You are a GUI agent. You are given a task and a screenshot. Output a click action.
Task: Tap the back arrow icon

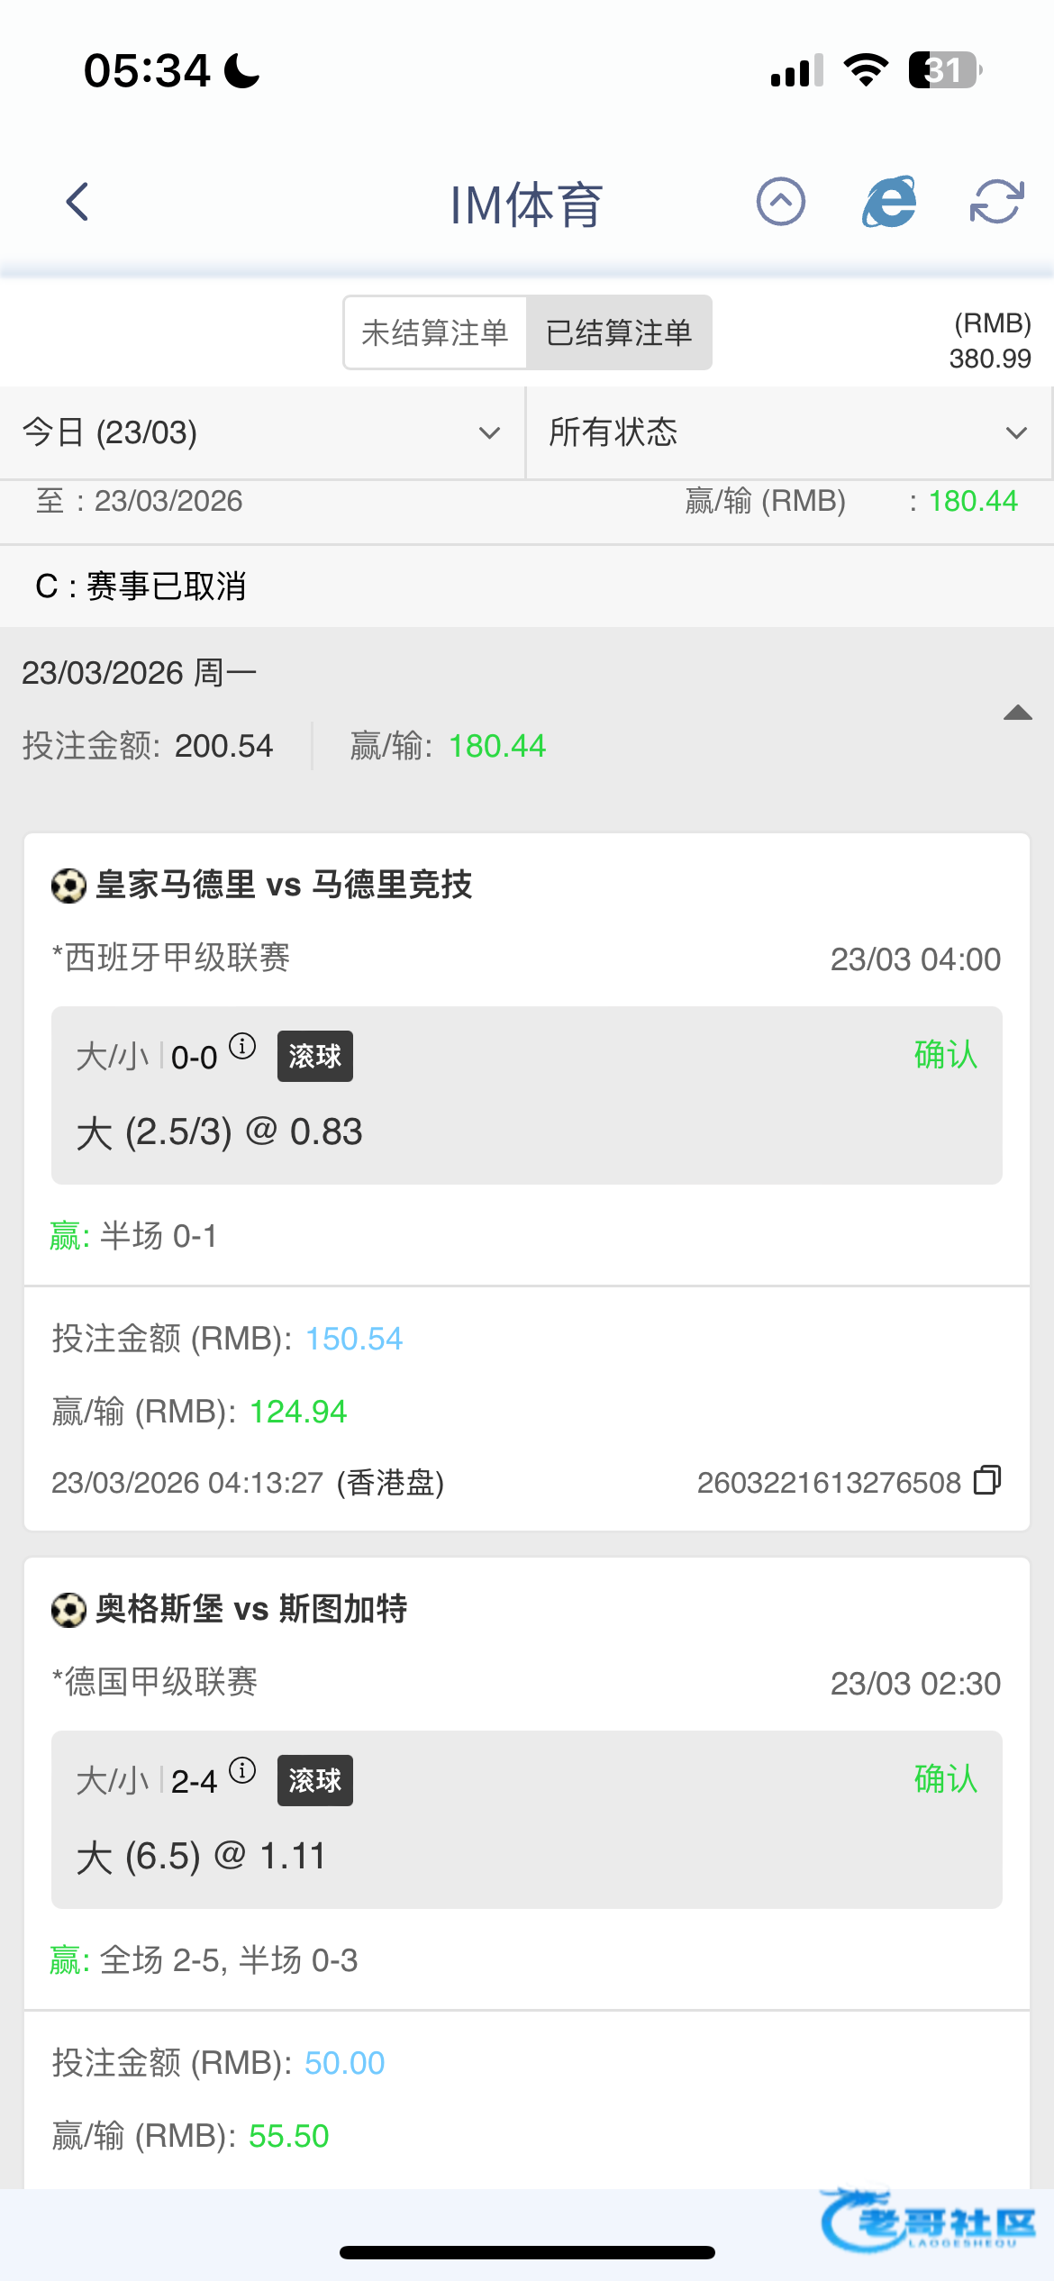(x=78, y=202)
